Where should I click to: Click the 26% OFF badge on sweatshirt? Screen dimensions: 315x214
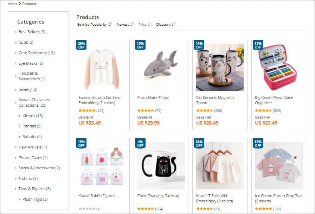coord(81,45)
